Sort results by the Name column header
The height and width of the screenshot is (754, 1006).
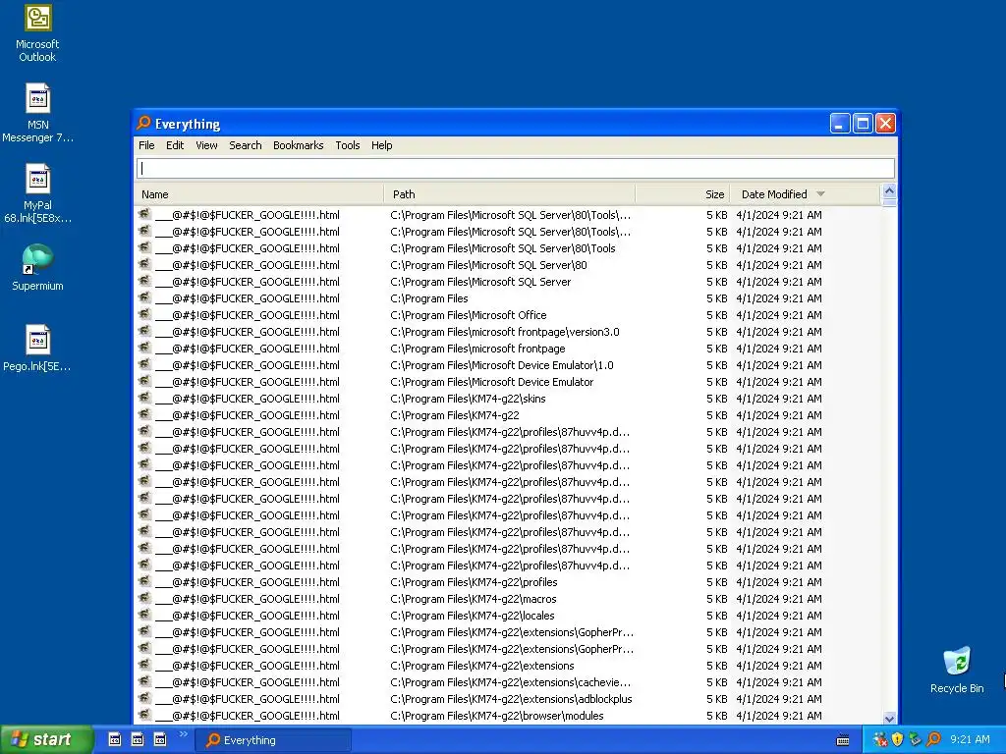pyautogui.click(x=258, y=194)
